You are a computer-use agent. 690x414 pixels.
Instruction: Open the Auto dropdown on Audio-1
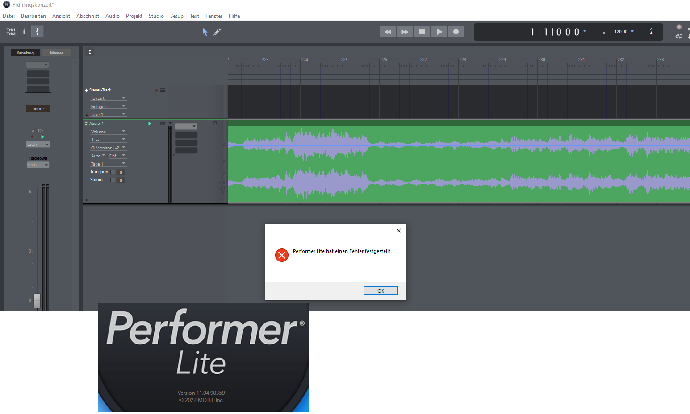pos(98,156)
